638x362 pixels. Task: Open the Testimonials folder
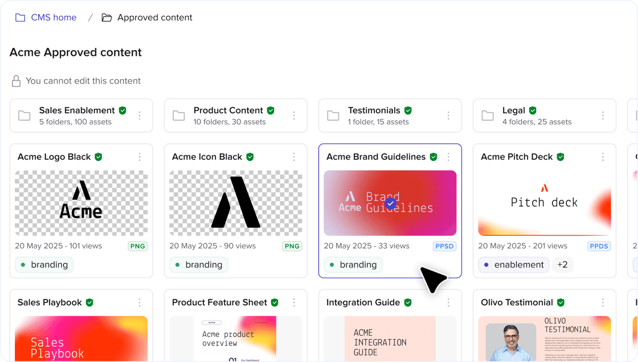pyautogui.click(x=390, y=116)
